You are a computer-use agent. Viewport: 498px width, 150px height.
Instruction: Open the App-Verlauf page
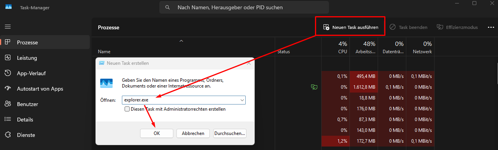[x=45, y=73]
